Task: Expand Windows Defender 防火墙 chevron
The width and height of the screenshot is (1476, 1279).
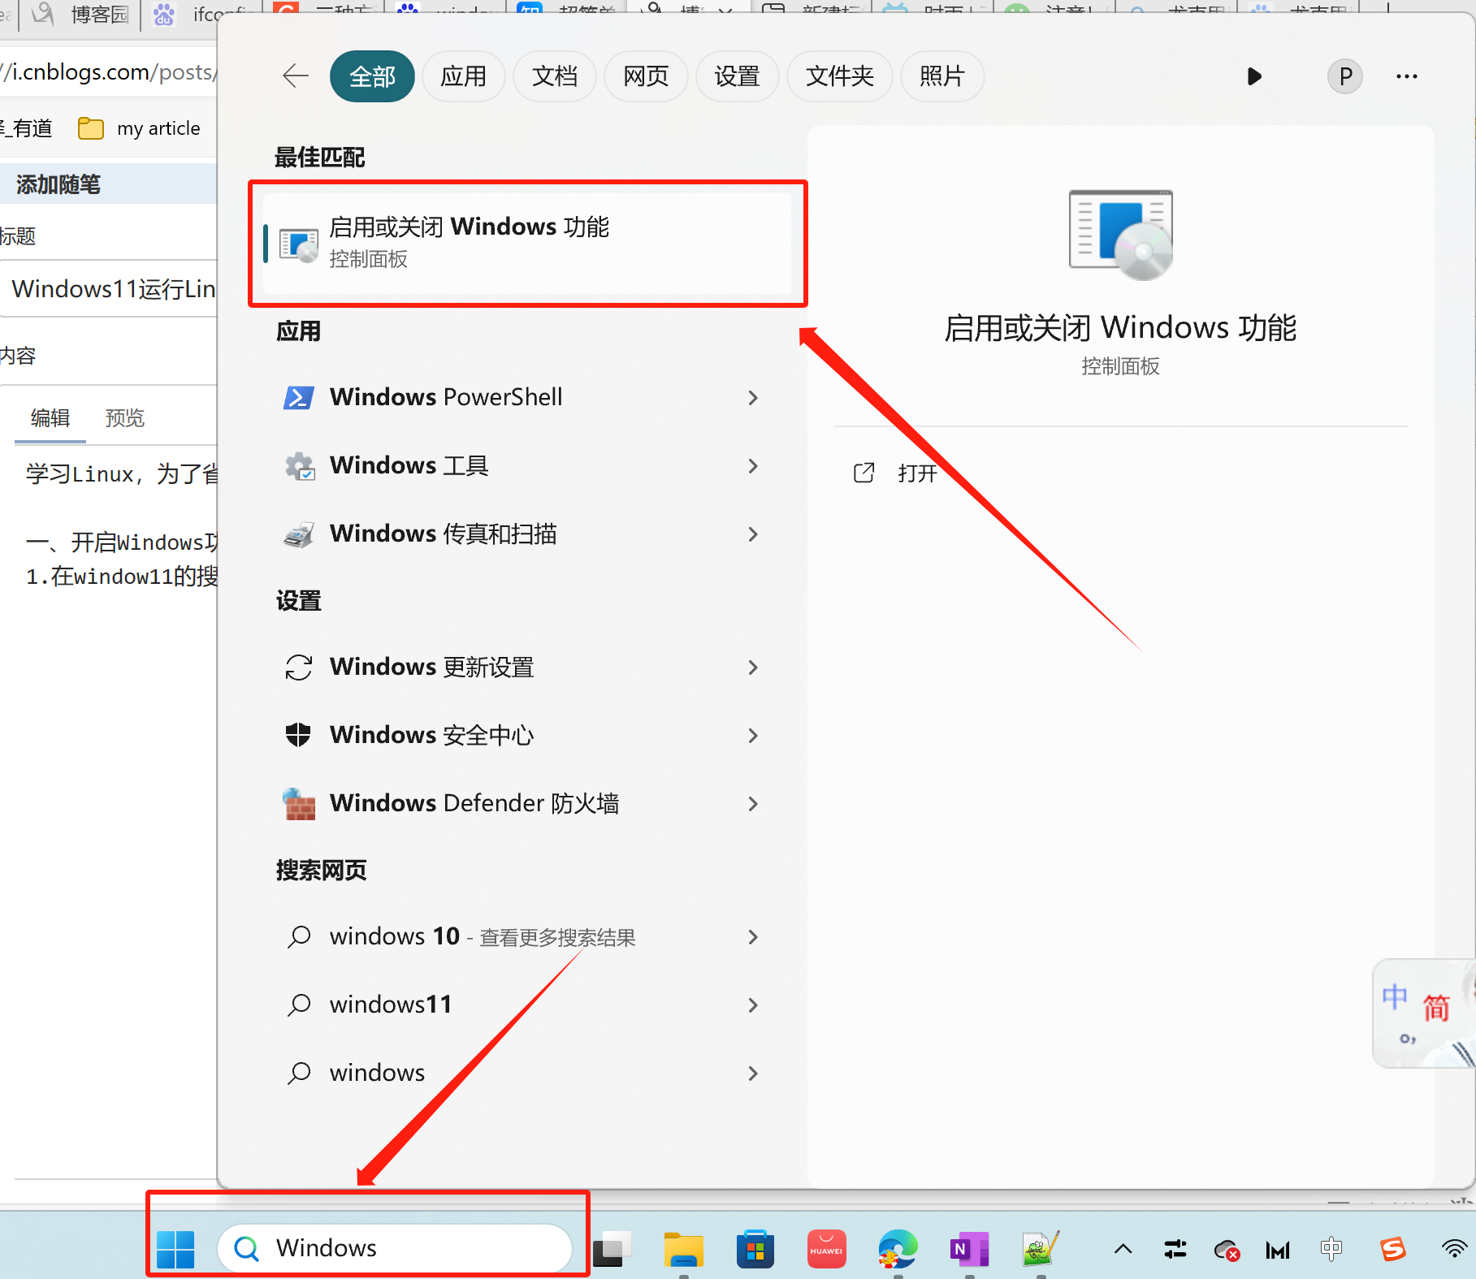Action: [753, 804]
